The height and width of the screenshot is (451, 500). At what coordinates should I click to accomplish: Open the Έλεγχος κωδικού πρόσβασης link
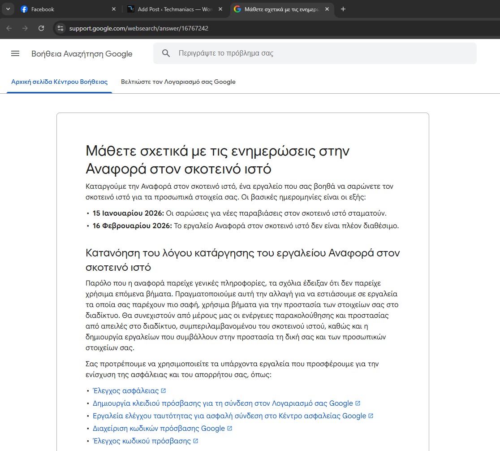(x=142, y=441)
